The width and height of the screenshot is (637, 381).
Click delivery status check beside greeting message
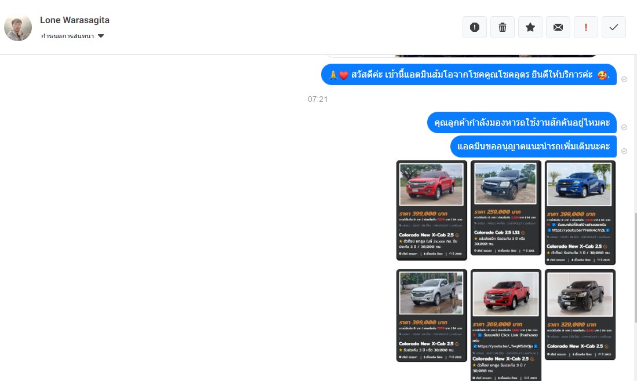click(x=624, y=79)
